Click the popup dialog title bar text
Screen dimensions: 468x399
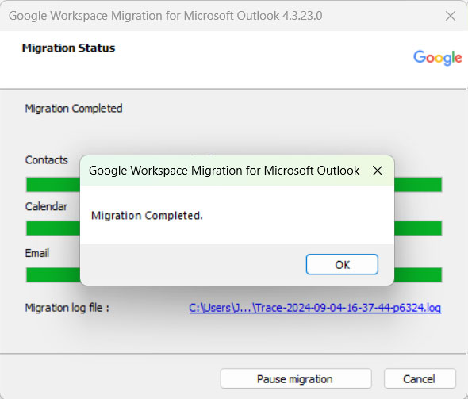tap(224, 171)
